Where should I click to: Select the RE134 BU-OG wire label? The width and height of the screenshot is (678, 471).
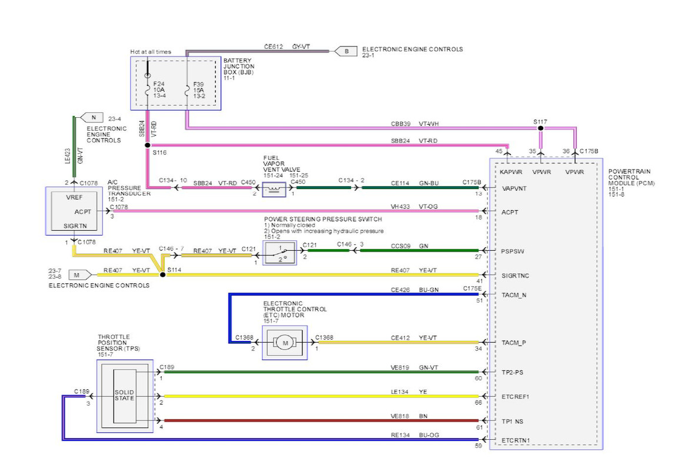[x=414, y=435]
